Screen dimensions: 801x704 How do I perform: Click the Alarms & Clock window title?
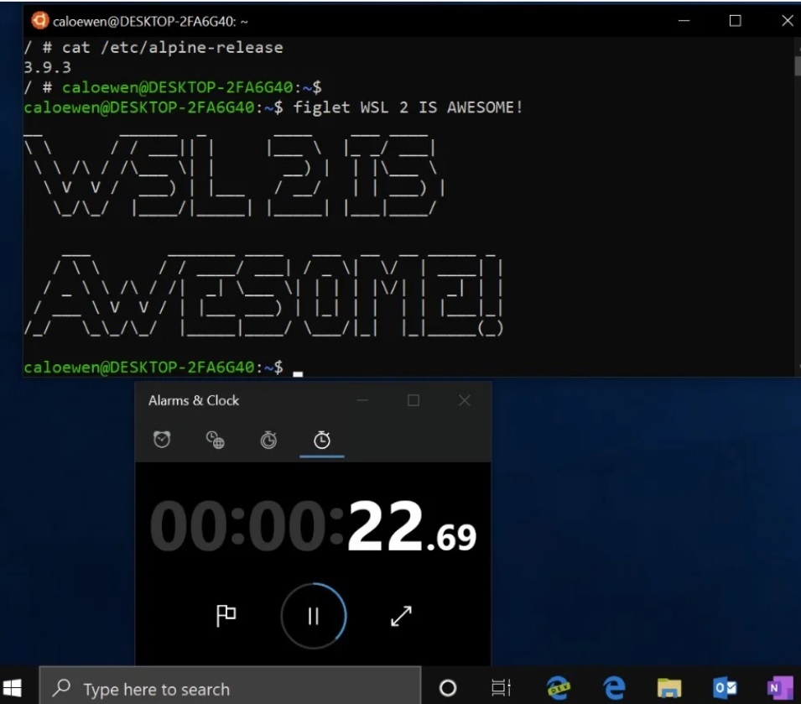[x=194, y=400]
